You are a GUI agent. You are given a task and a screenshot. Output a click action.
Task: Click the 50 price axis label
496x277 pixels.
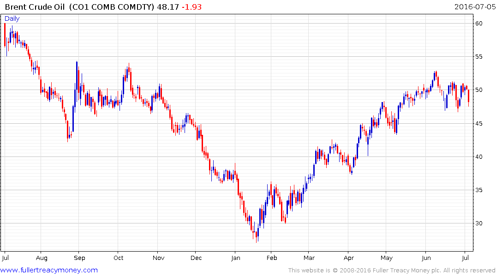tap(478, 90)
